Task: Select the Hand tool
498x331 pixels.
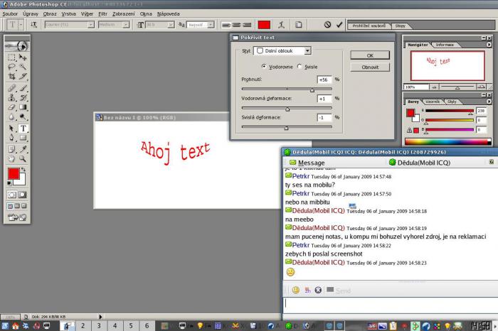Action: 12,158
